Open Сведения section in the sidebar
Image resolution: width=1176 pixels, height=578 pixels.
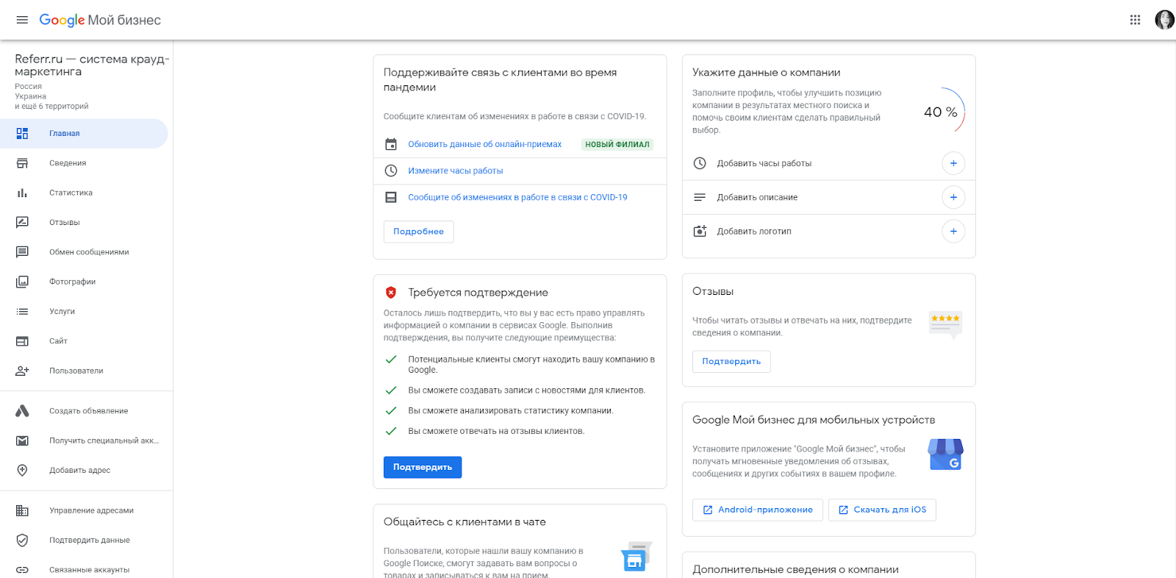coord(84,163)
